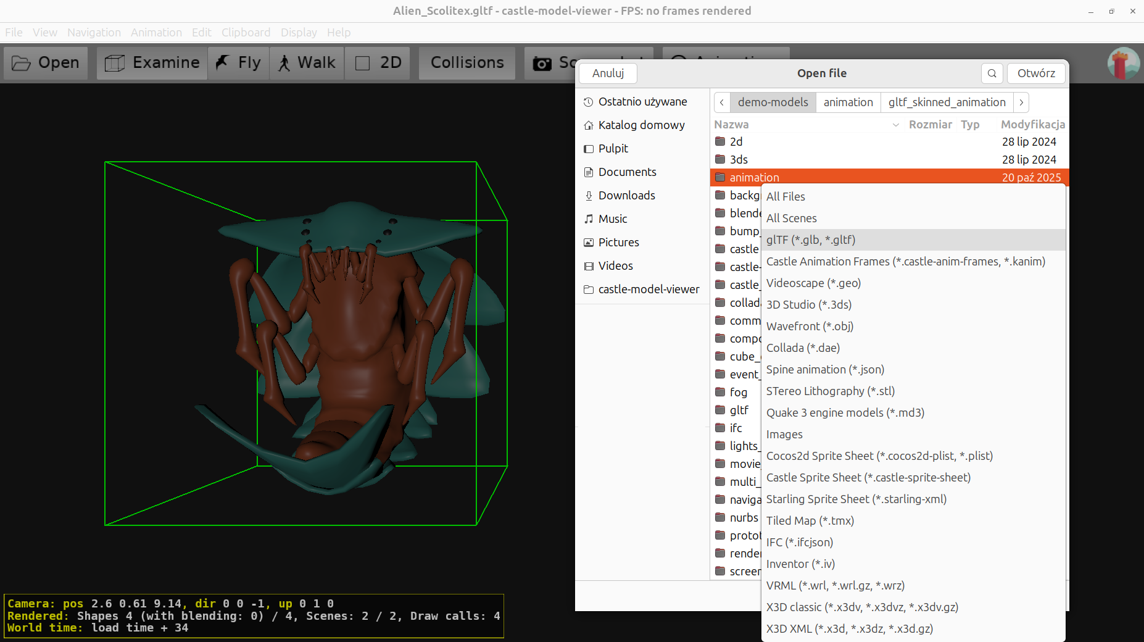Open the Display menu
This screenshot has width=1144, height=642.
299,32
